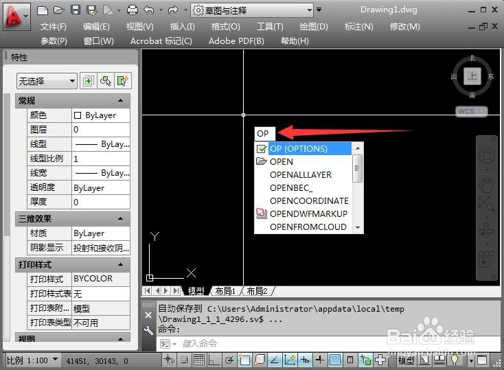The width and height of the screenshot is (504, 370).
Task: Collapse the 打印样式 section in Properties
Action: click(x=121, y=264)
